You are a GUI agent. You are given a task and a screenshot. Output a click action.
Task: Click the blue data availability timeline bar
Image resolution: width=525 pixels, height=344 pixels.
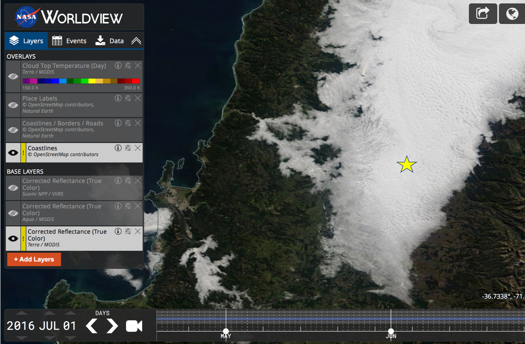tap(341, 319)
